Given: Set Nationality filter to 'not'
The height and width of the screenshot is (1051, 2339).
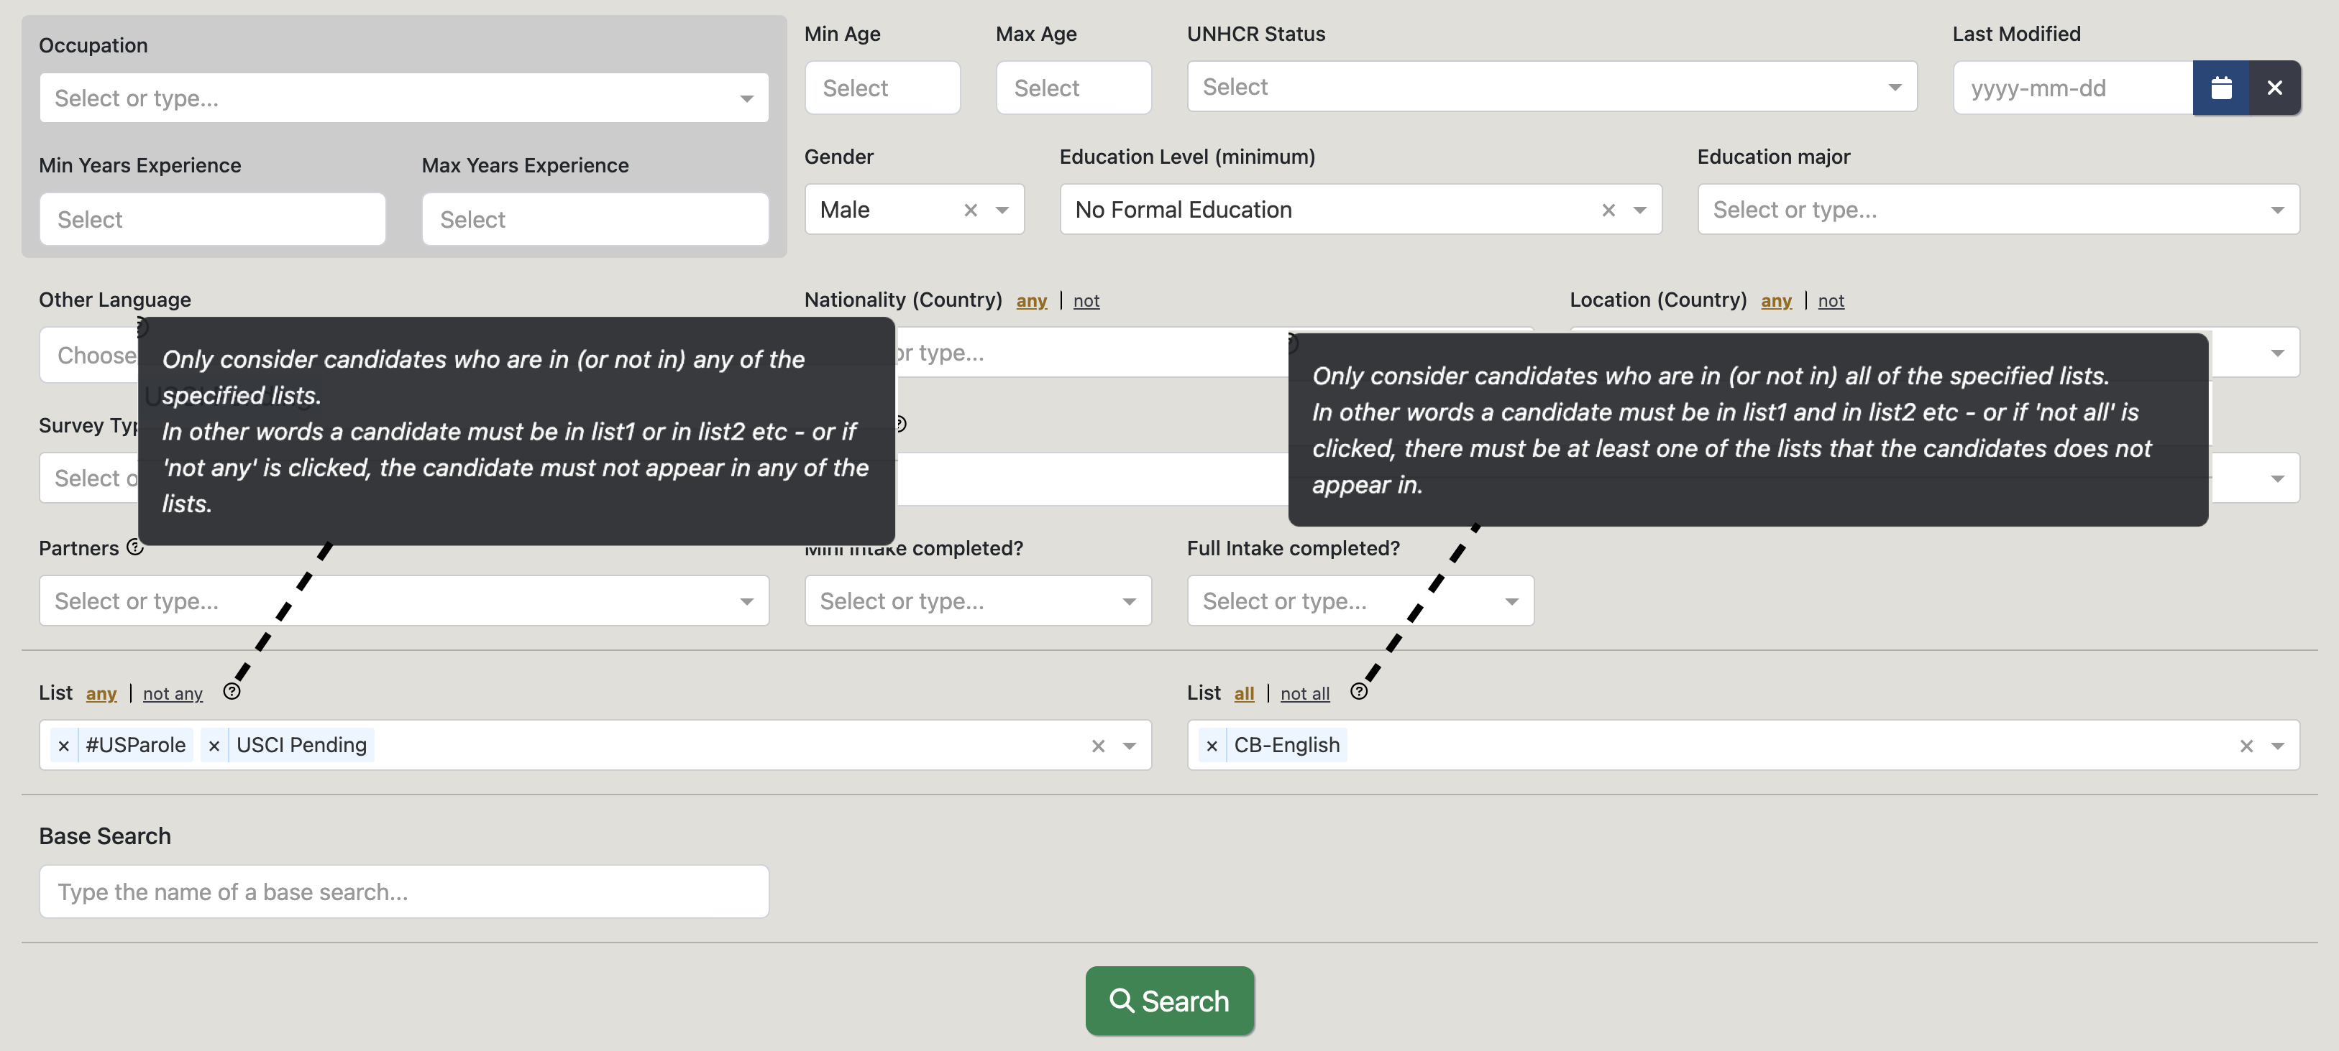Looking at the screenshot, I should point(1086,301).
